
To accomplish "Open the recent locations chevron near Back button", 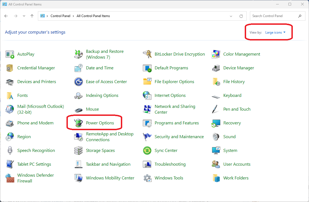I will tap(24, 16).
